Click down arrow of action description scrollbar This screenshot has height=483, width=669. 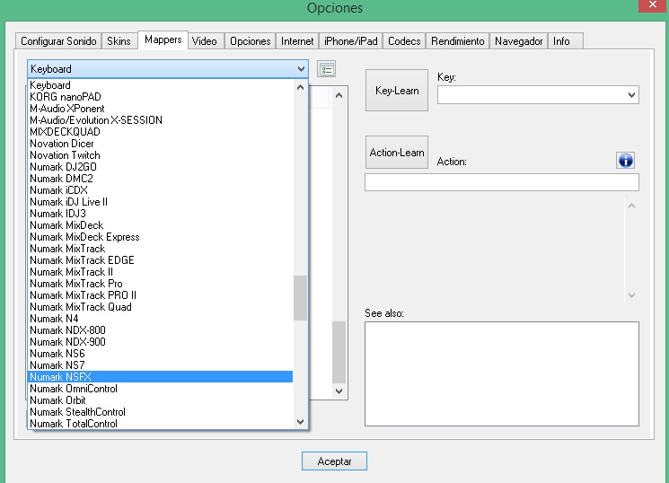coord(631,295)
